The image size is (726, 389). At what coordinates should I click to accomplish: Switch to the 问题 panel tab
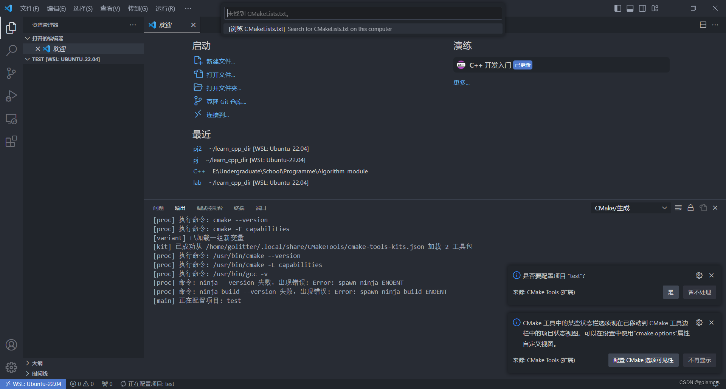pyautogui.click(x=158, y=208)
